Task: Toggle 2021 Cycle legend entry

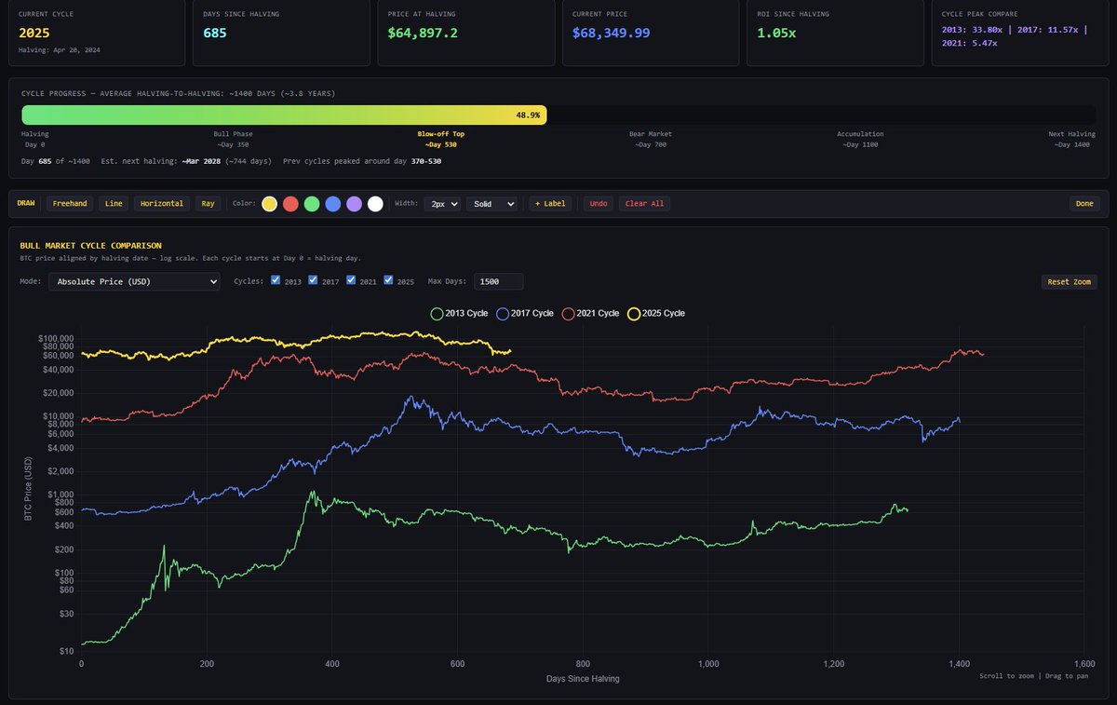Action: coord(590,313)
